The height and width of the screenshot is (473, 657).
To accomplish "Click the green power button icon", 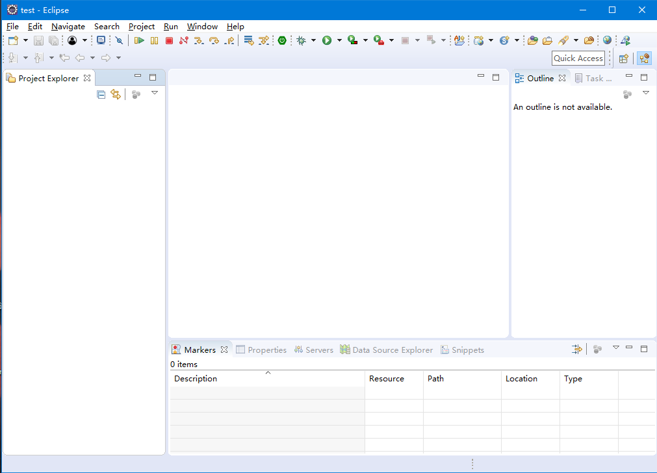I will pyautogui.click(x=282, y=40).
